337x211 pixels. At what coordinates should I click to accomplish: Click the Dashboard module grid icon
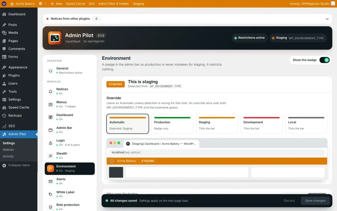coord(50,117)
